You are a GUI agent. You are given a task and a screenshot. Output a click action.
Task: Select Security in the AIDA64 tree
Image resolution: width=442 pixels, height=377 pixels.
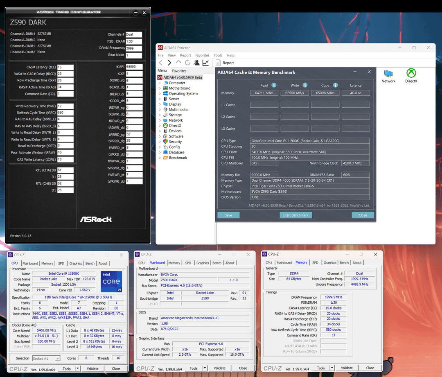coord(175,142)
